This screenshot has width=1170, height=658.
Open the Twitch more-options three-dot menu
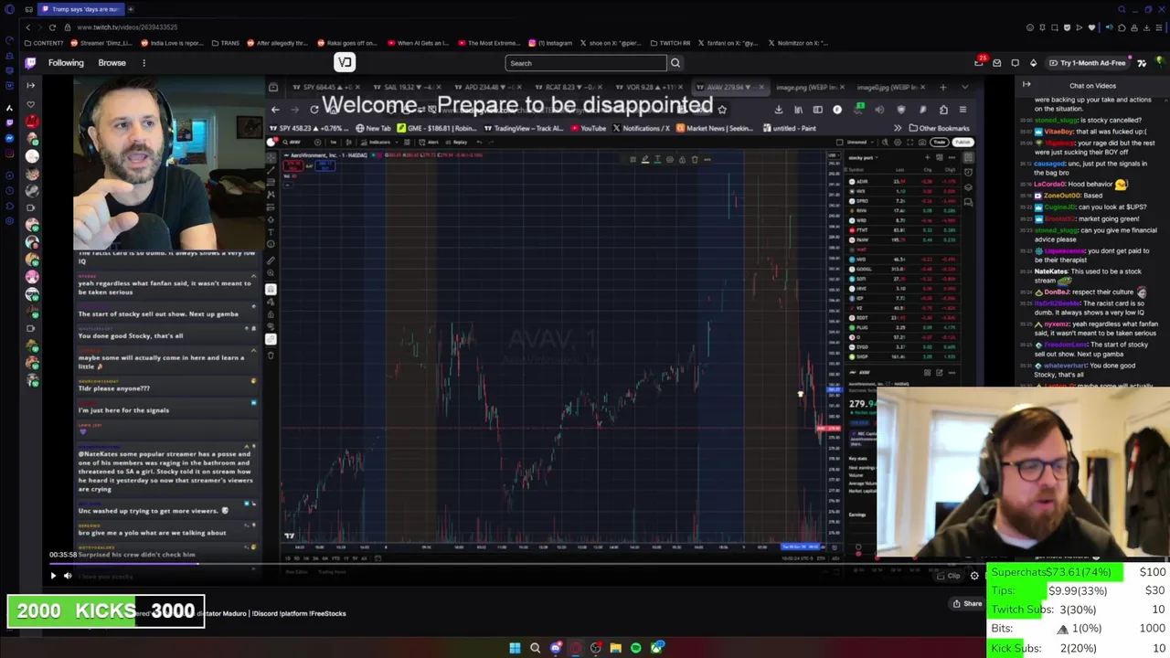point(144,63)
